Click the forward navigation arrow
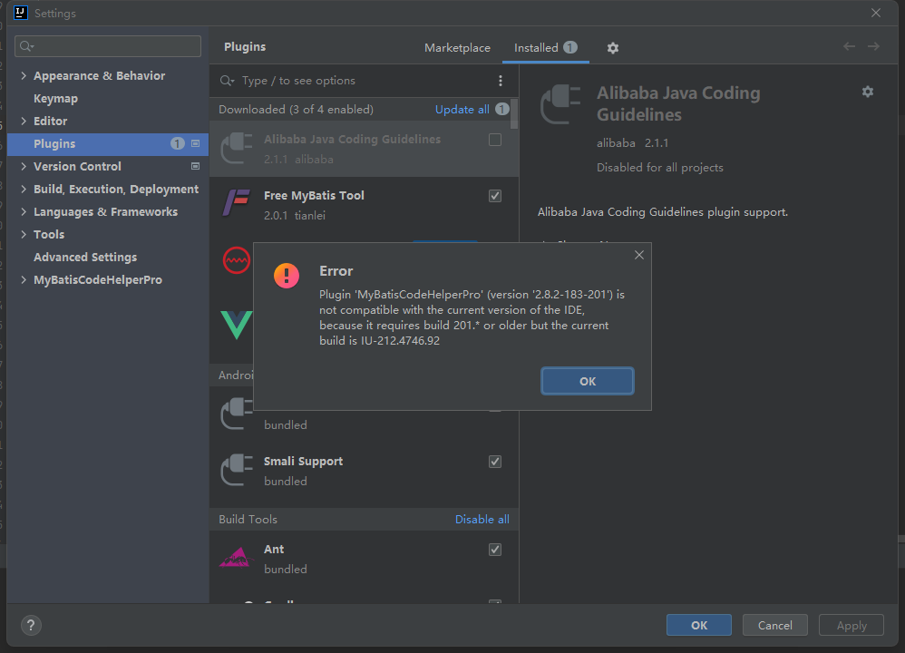The image size is (905, 653). (874, 46)
